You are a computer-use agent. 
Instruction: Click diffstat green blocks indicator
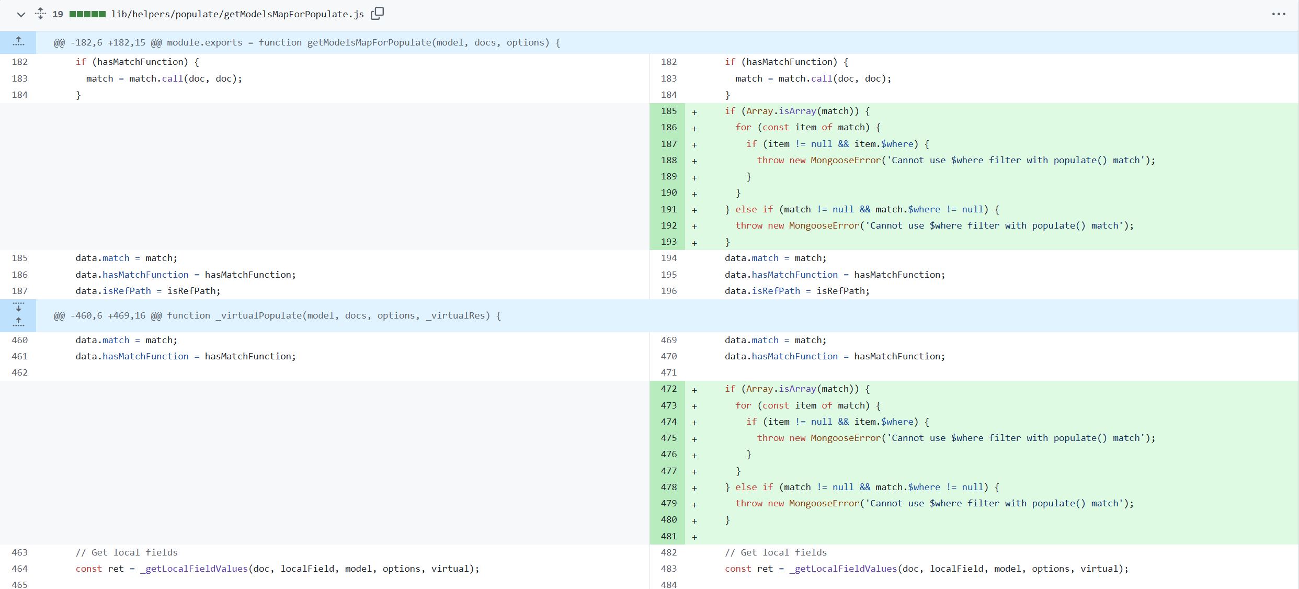coord(87,14)
